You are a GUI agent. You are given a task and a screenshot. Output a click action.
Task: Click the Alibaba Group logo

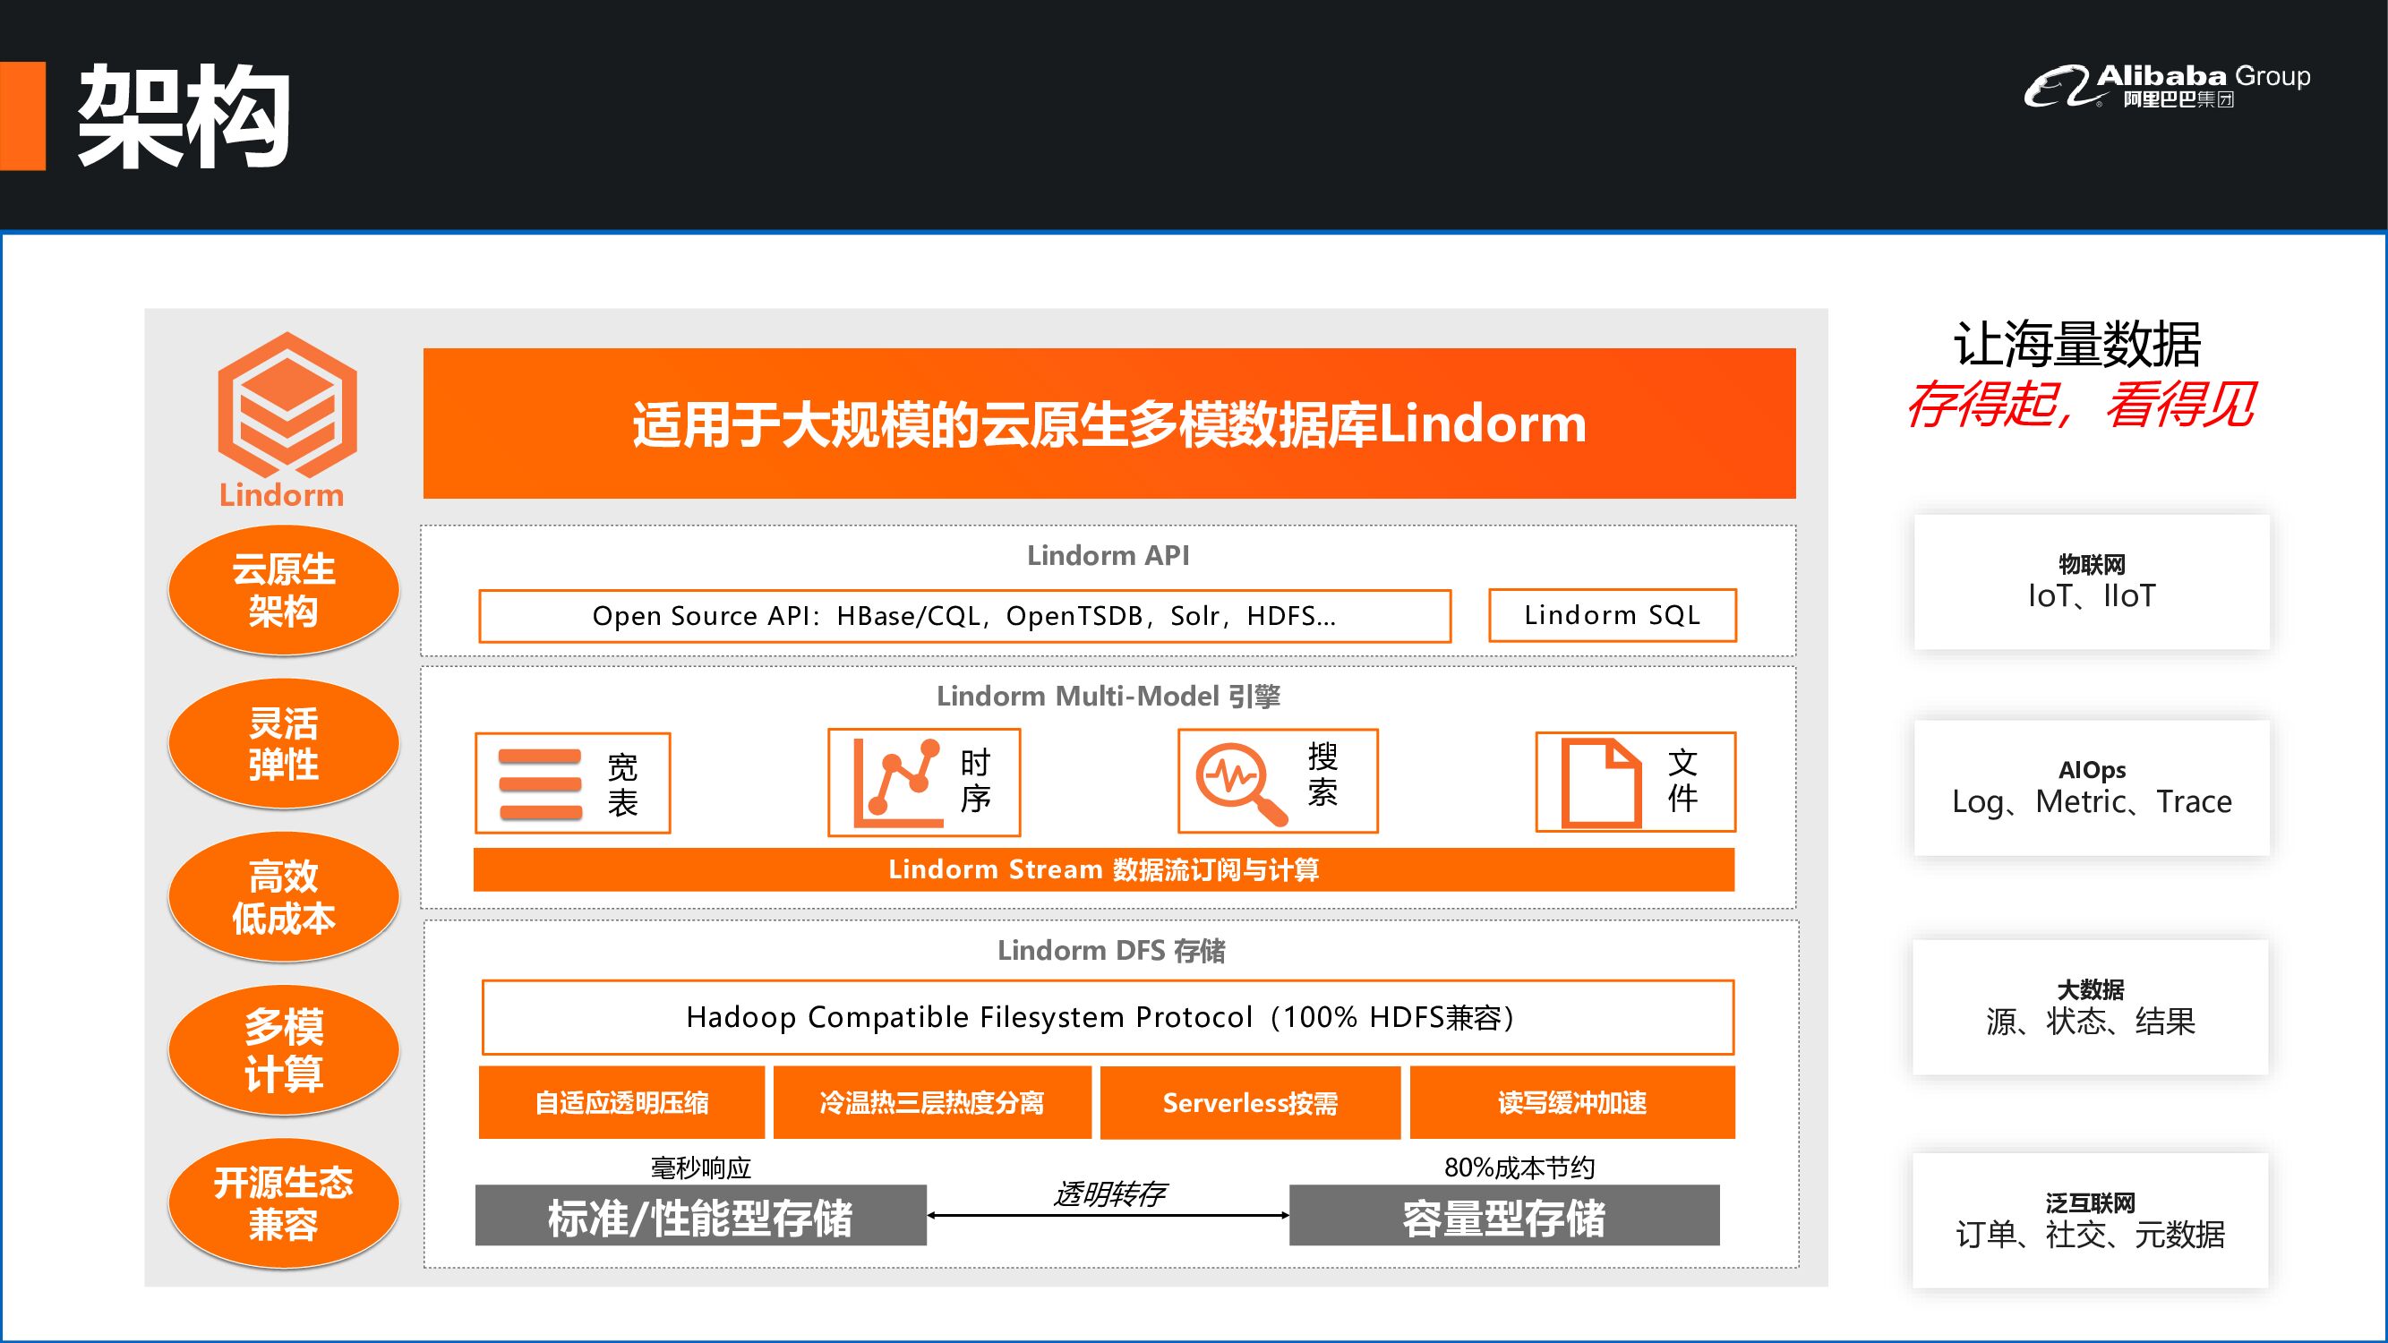(2166, 86)
